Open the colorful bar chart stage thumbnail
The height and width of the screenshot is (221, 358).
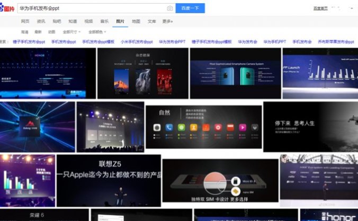[28, 181]
